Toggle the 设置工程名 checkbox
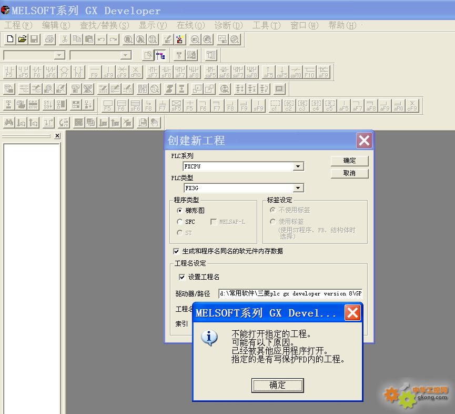This screenshot has height=414, width=455. (199, 277)
